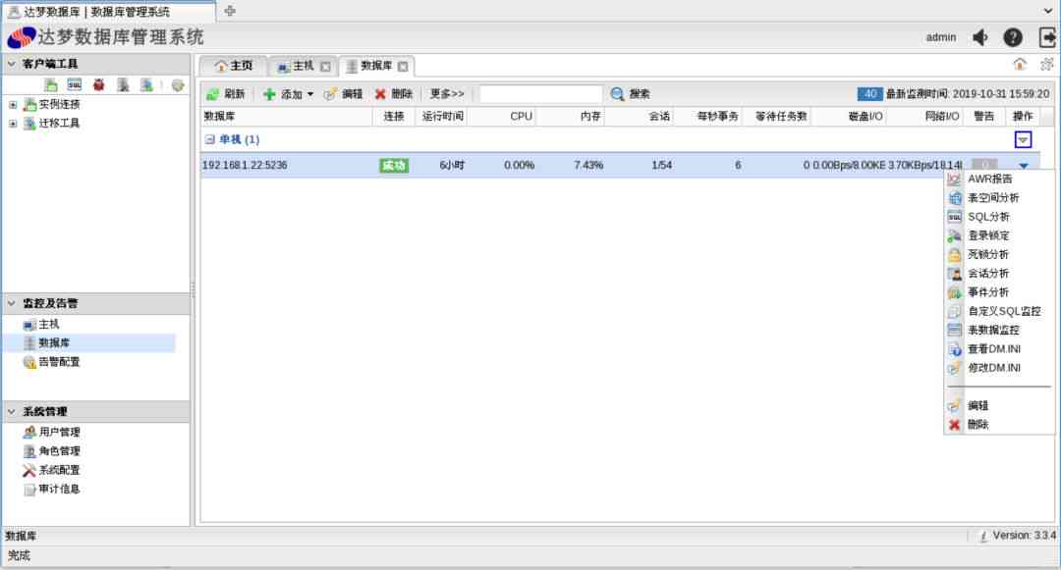The height and width of the screenshot is (570, 1061).
Task: Click the Version: 3.3.4 status text
Action: 1024,536
